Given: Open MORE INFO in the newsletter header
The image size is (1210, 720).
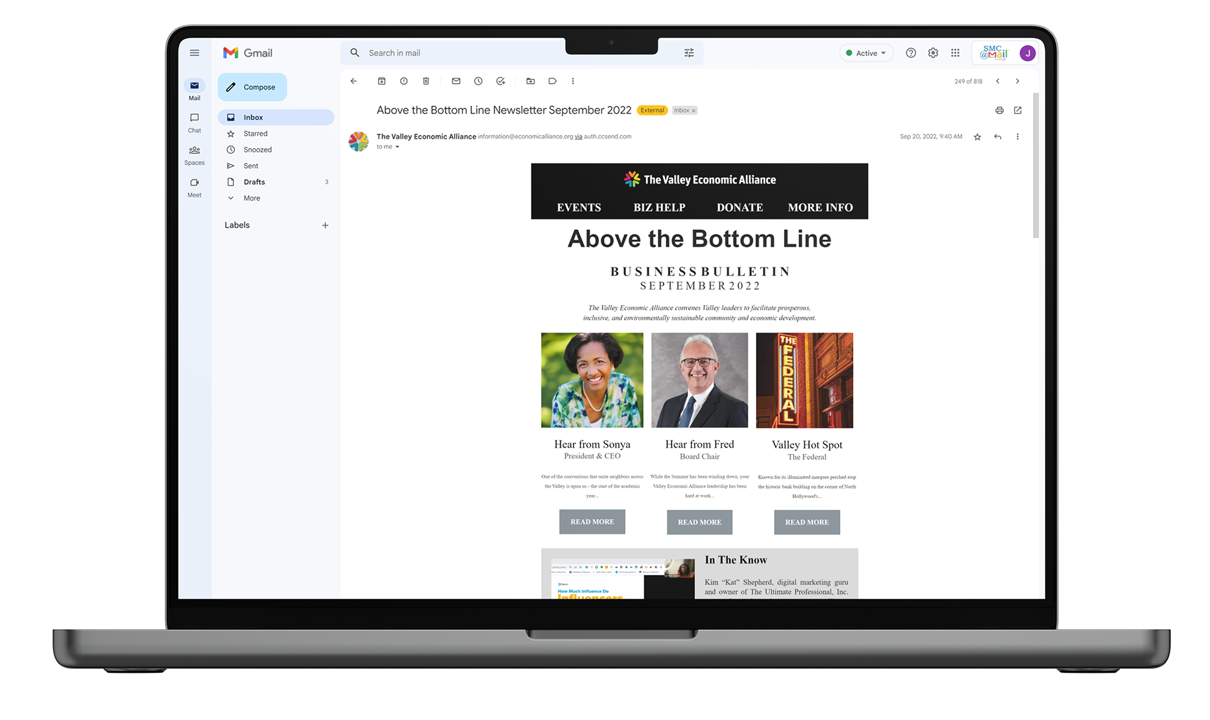Looking at the screenshot, I should tap(820, 207).
